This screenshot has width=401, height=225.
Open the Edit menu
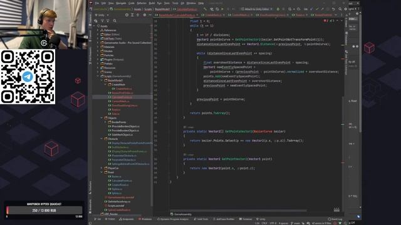coord(103,3)
